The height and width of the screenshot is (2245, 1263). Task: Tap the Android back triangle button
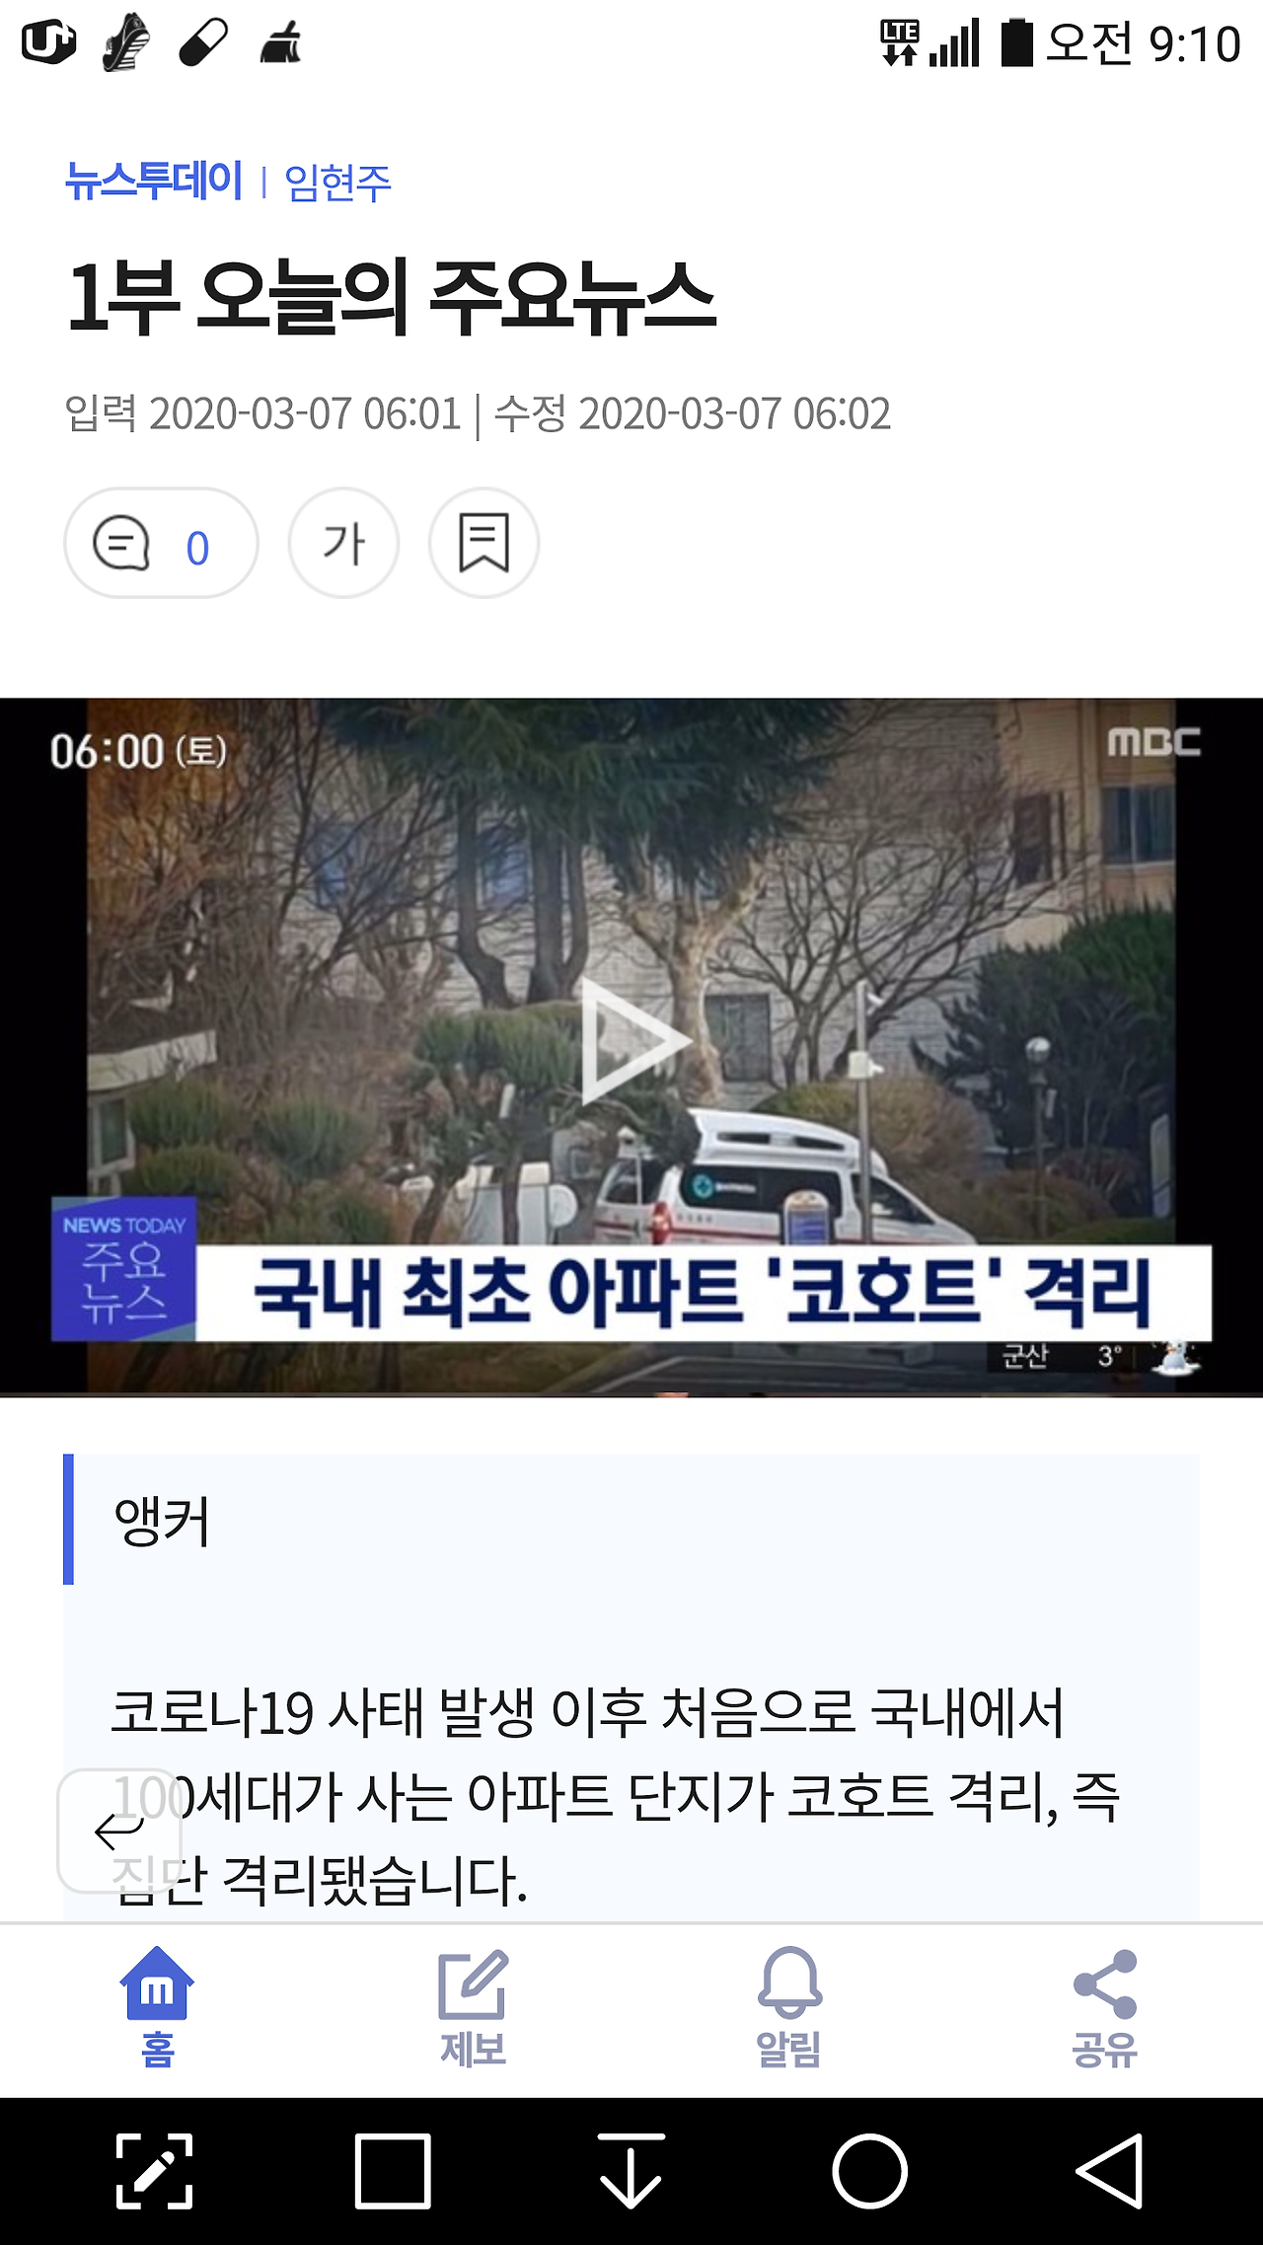pyautogui.click(x=1110, y=2171)
